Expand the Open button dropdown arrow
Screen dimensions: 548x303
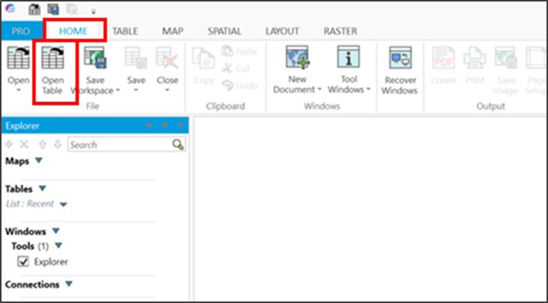pyautogui.click(x=18, y=90)
